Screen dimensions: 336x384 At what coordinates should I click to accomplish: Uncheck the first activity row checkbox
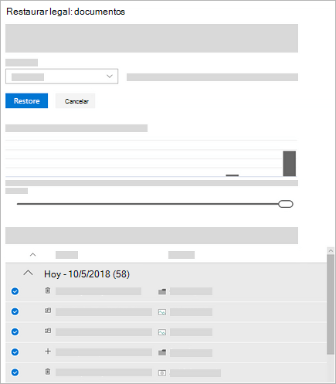coord(15,291)
